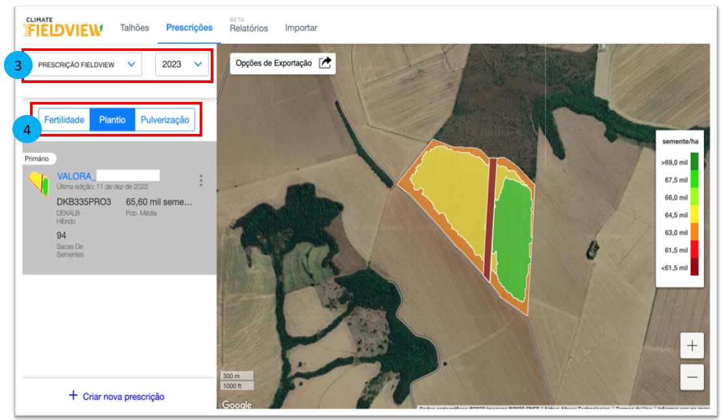
Task: Click the plus icon for new prescription
Action: [73, 396]
